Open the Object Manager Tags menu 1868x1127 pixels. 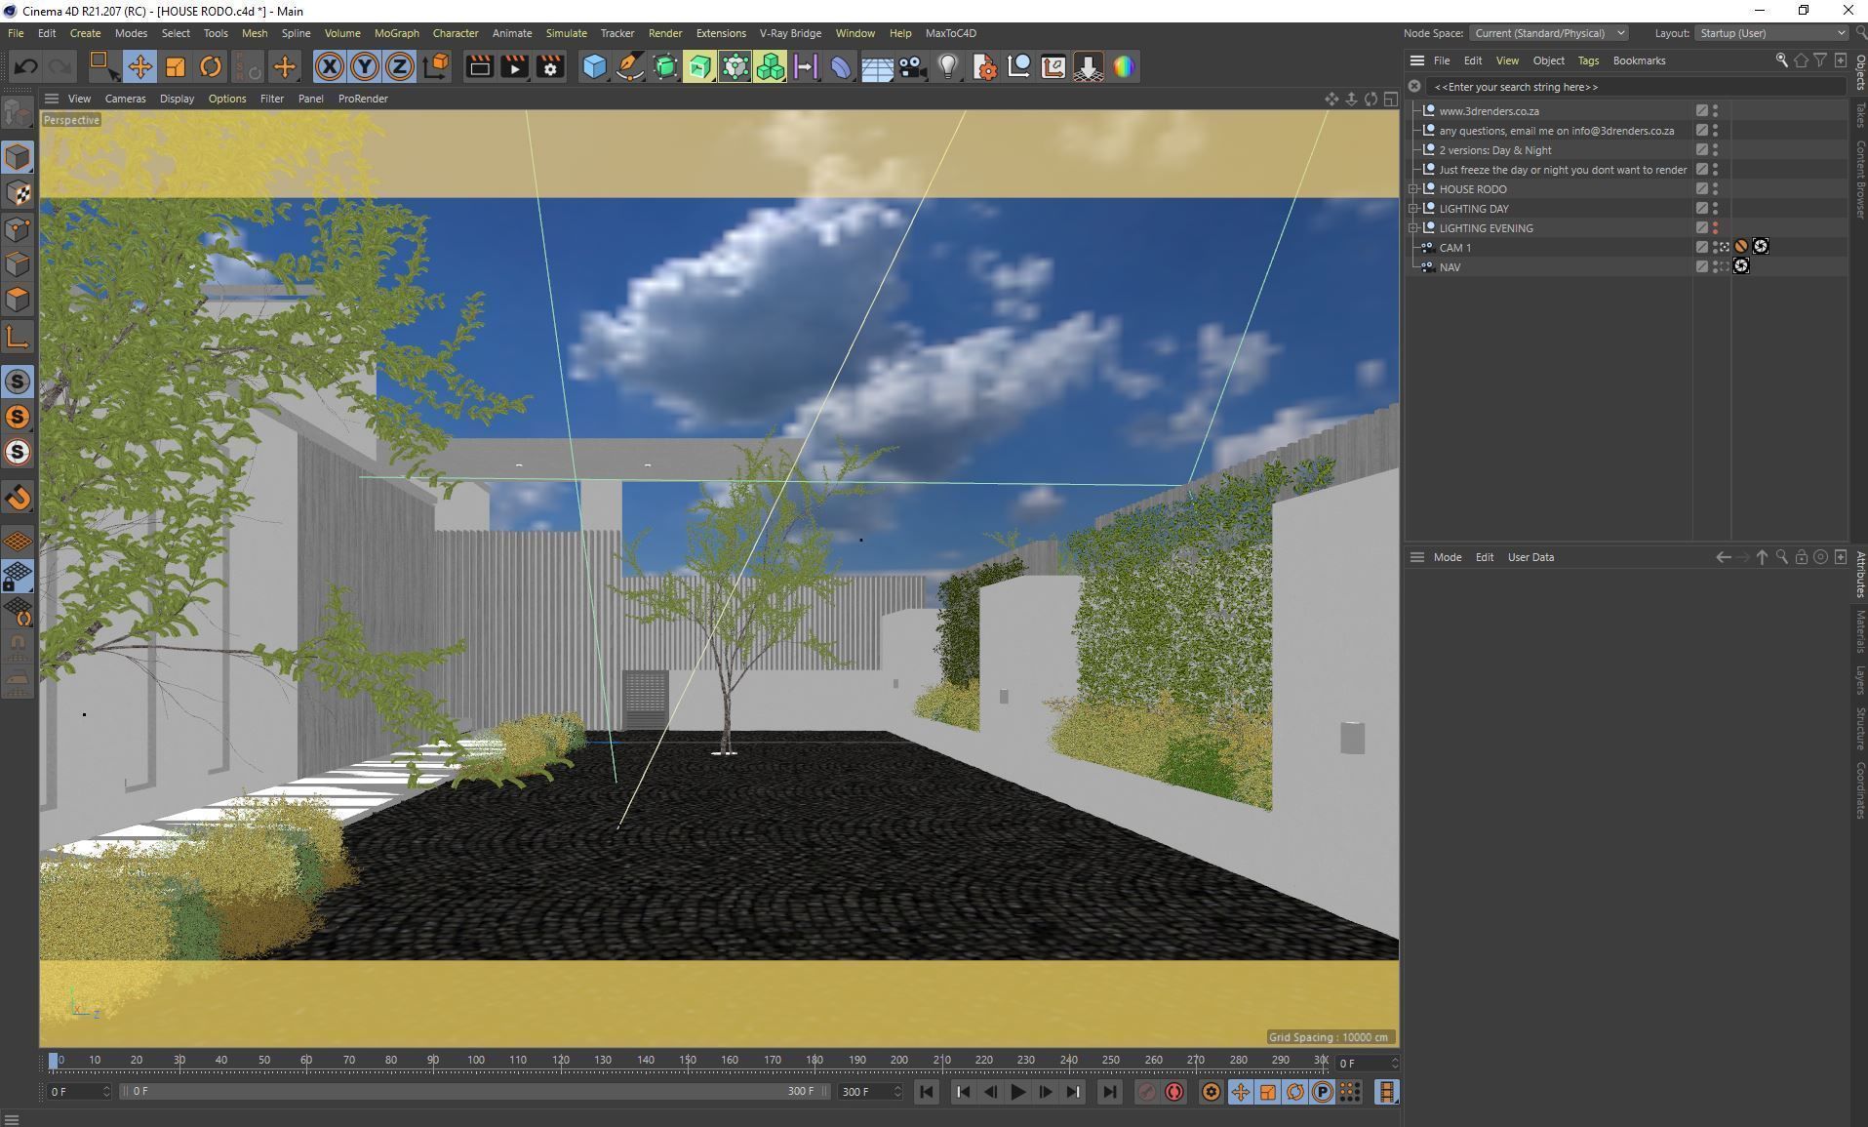pos(1588,60)
